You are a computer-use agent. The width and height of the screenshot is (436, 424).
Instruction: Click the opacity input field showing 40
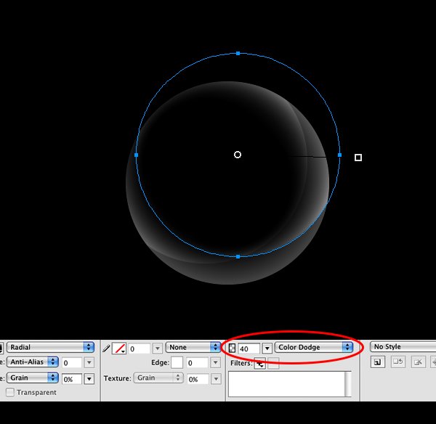point(249,348)
